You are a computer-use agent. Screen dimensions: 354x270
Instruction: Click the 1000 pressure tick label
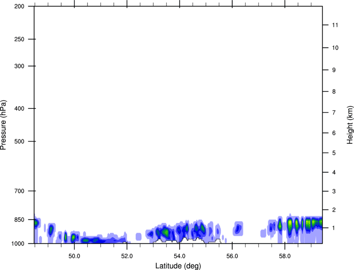(18, 243)
